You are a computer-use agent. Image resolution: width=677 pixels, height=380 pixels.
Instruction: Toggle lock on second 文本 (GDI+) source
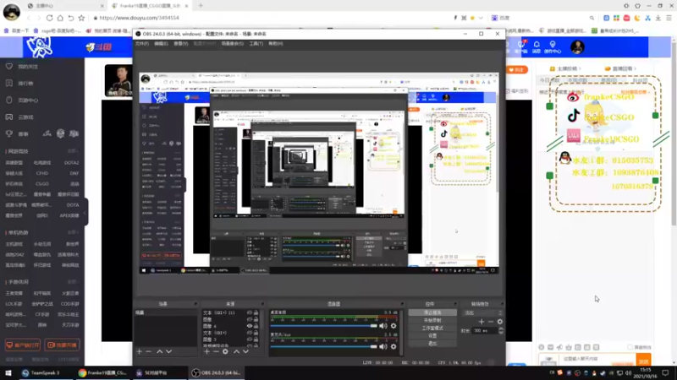click(256, 333)
